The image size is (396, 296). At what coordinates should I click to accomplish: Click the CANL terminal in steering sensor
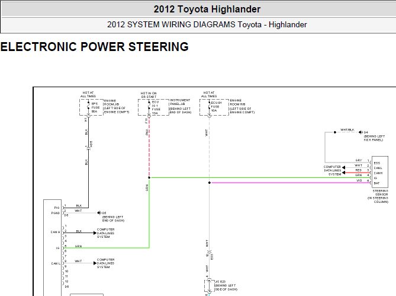pyautogui.click(x=378, y=168)
